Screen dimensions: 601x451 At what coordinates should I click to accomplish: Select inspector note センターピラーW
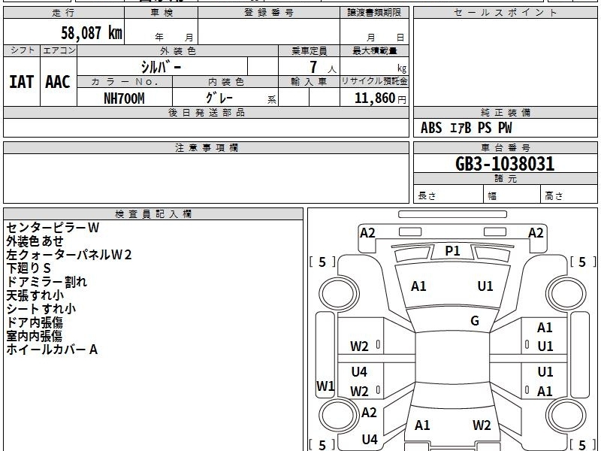click(x=53, y=228)
